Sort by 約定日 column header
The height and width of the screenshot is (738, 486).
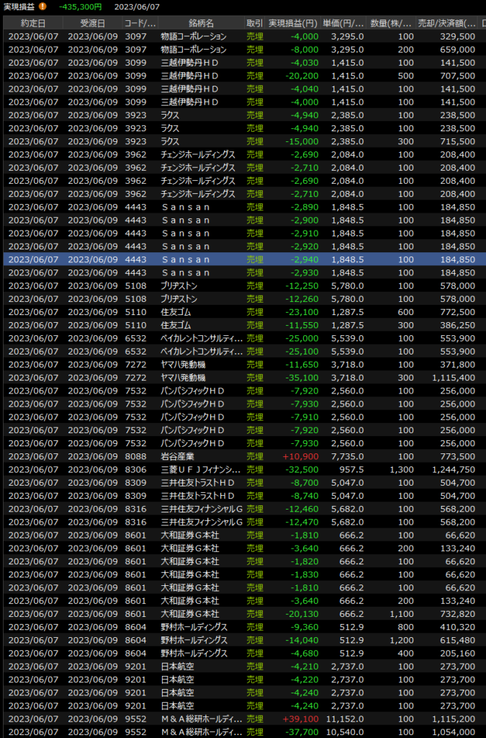pos(32,22)
